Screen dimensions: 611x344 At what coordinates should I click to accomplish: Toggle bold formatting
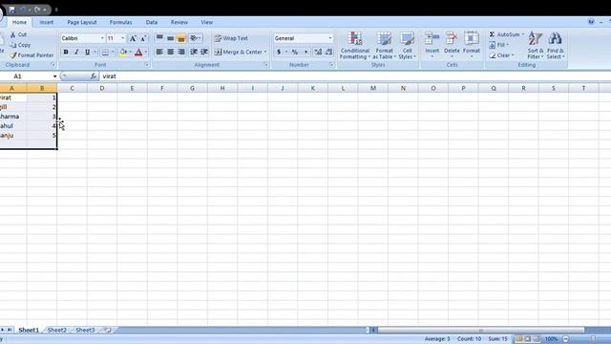pyautogui.click(x=66, y=52)
